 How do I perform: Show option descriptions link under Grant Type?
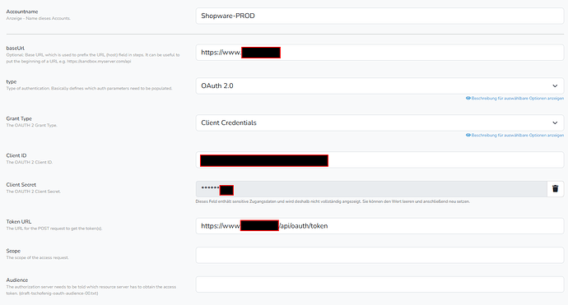tap(517, 136)
